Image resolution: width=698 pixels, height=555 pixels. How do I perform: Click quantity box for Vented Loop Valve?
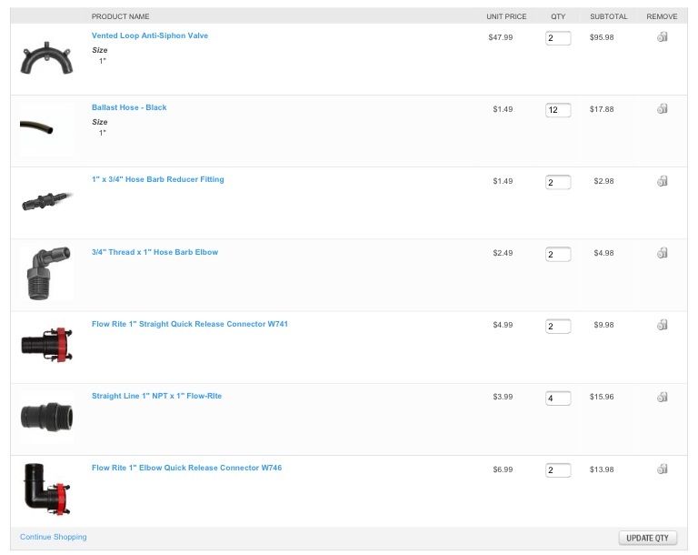pyautogui.click(x=558, y=38)
